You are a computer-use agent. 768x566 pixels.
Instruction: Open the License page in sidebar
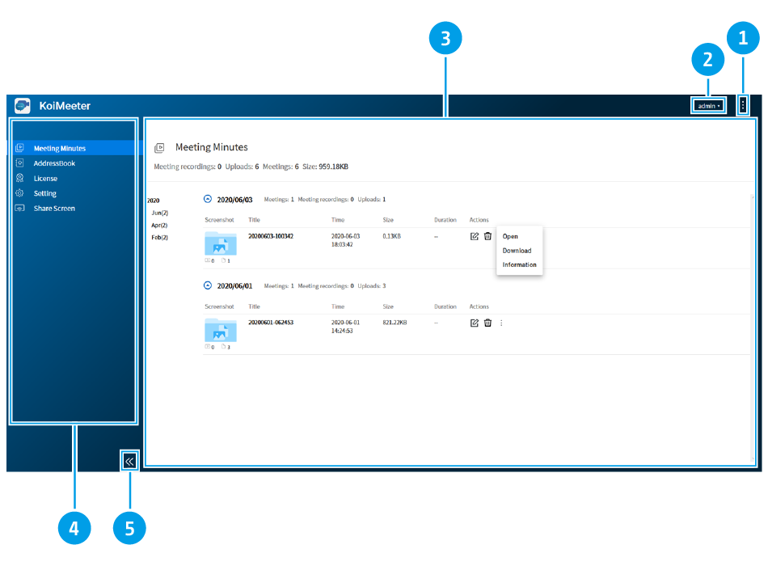click(45, 178)
